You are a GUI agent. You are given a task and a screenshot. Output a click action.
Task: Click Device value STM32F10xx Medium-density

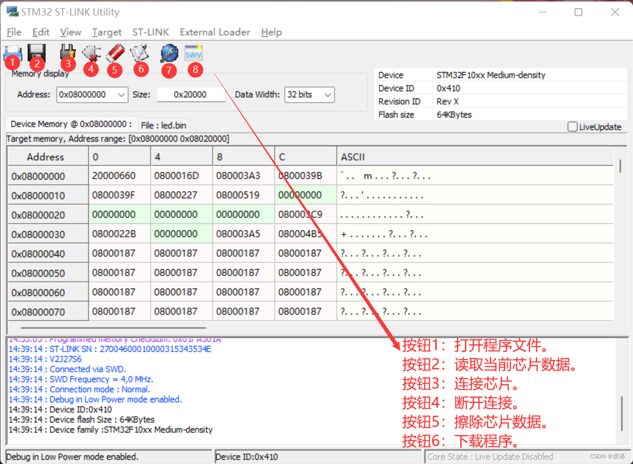point(491,75)
